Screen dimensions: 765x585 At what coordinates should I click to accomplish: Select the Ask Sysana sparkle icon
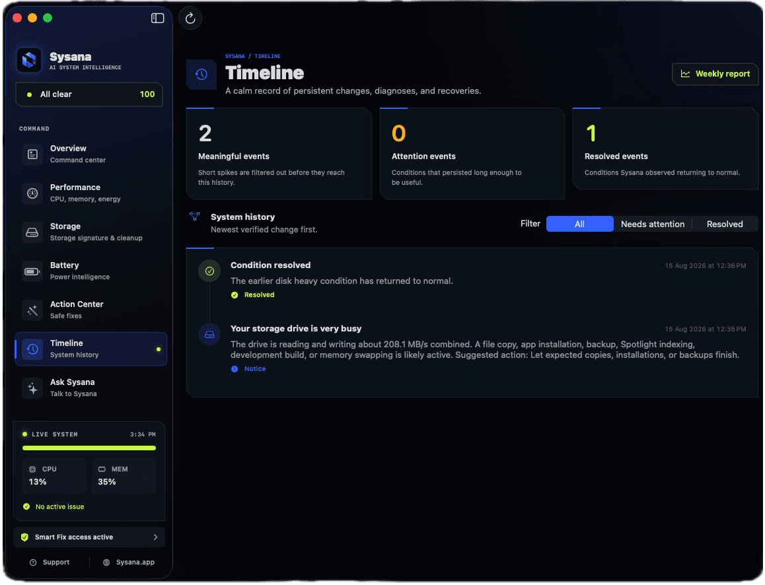(x=32, y=388)
